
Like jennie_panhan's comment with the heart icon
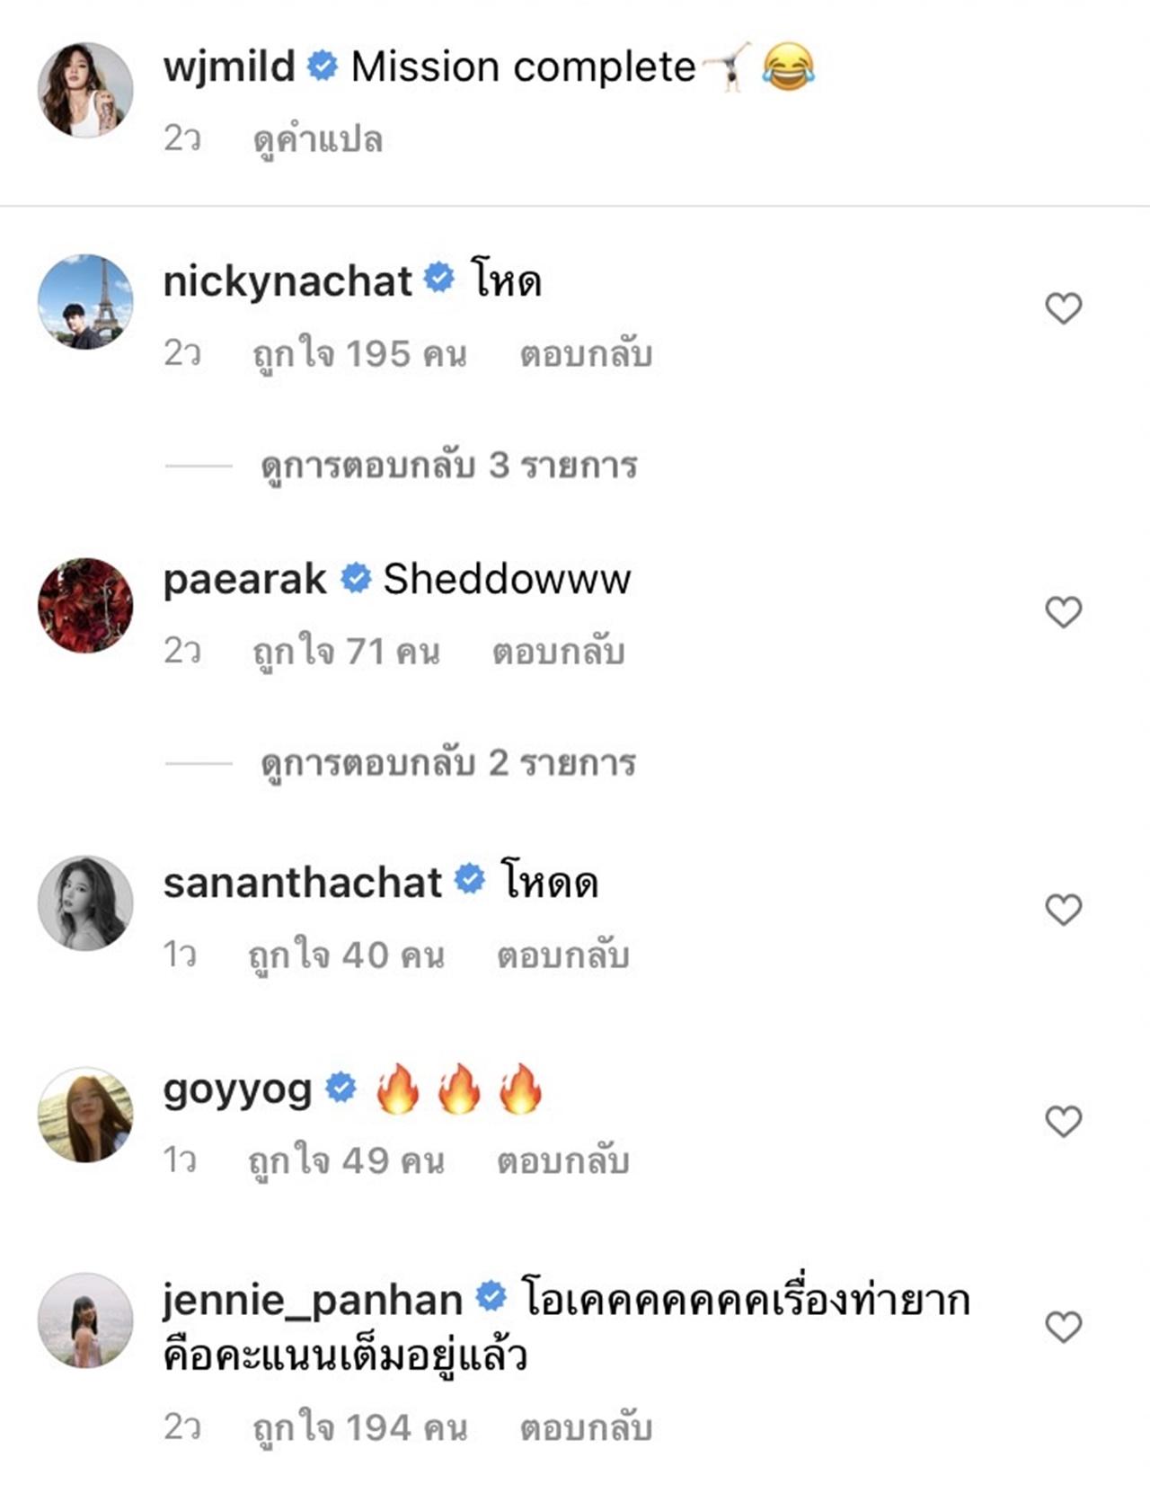[1063, 1328]
